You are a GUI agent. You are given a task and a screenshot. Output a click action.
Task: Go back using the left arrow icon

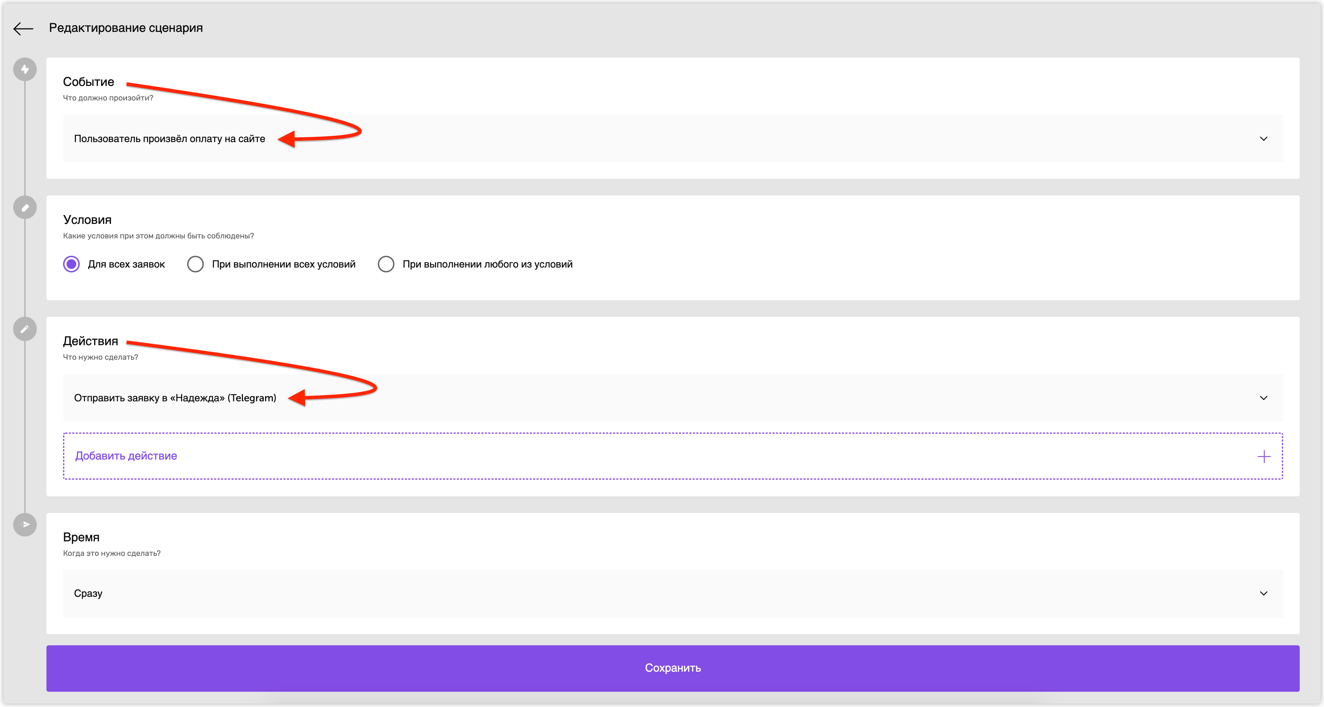23,28
